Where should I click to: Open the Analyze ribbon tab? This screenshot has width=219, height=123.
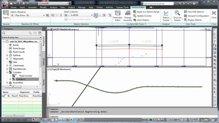tap(53, 7)
